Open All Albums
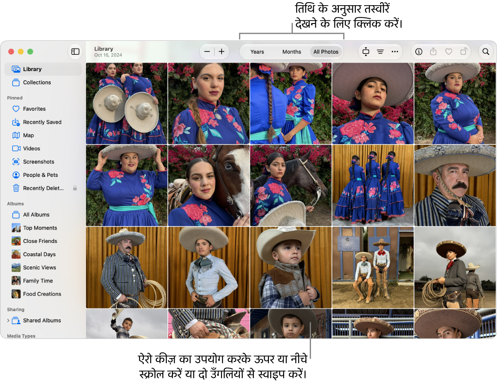 [43, 215]
